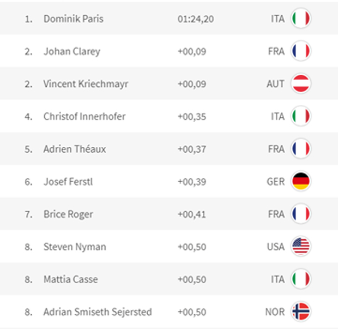Open Vincent Kriechmayr's name link
338x329 pixels.
[x=86, y=84]
